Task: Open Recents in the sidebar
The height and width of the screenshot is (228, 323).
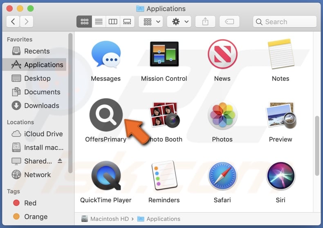Action: pyautogui.click(x=34, y=51)
